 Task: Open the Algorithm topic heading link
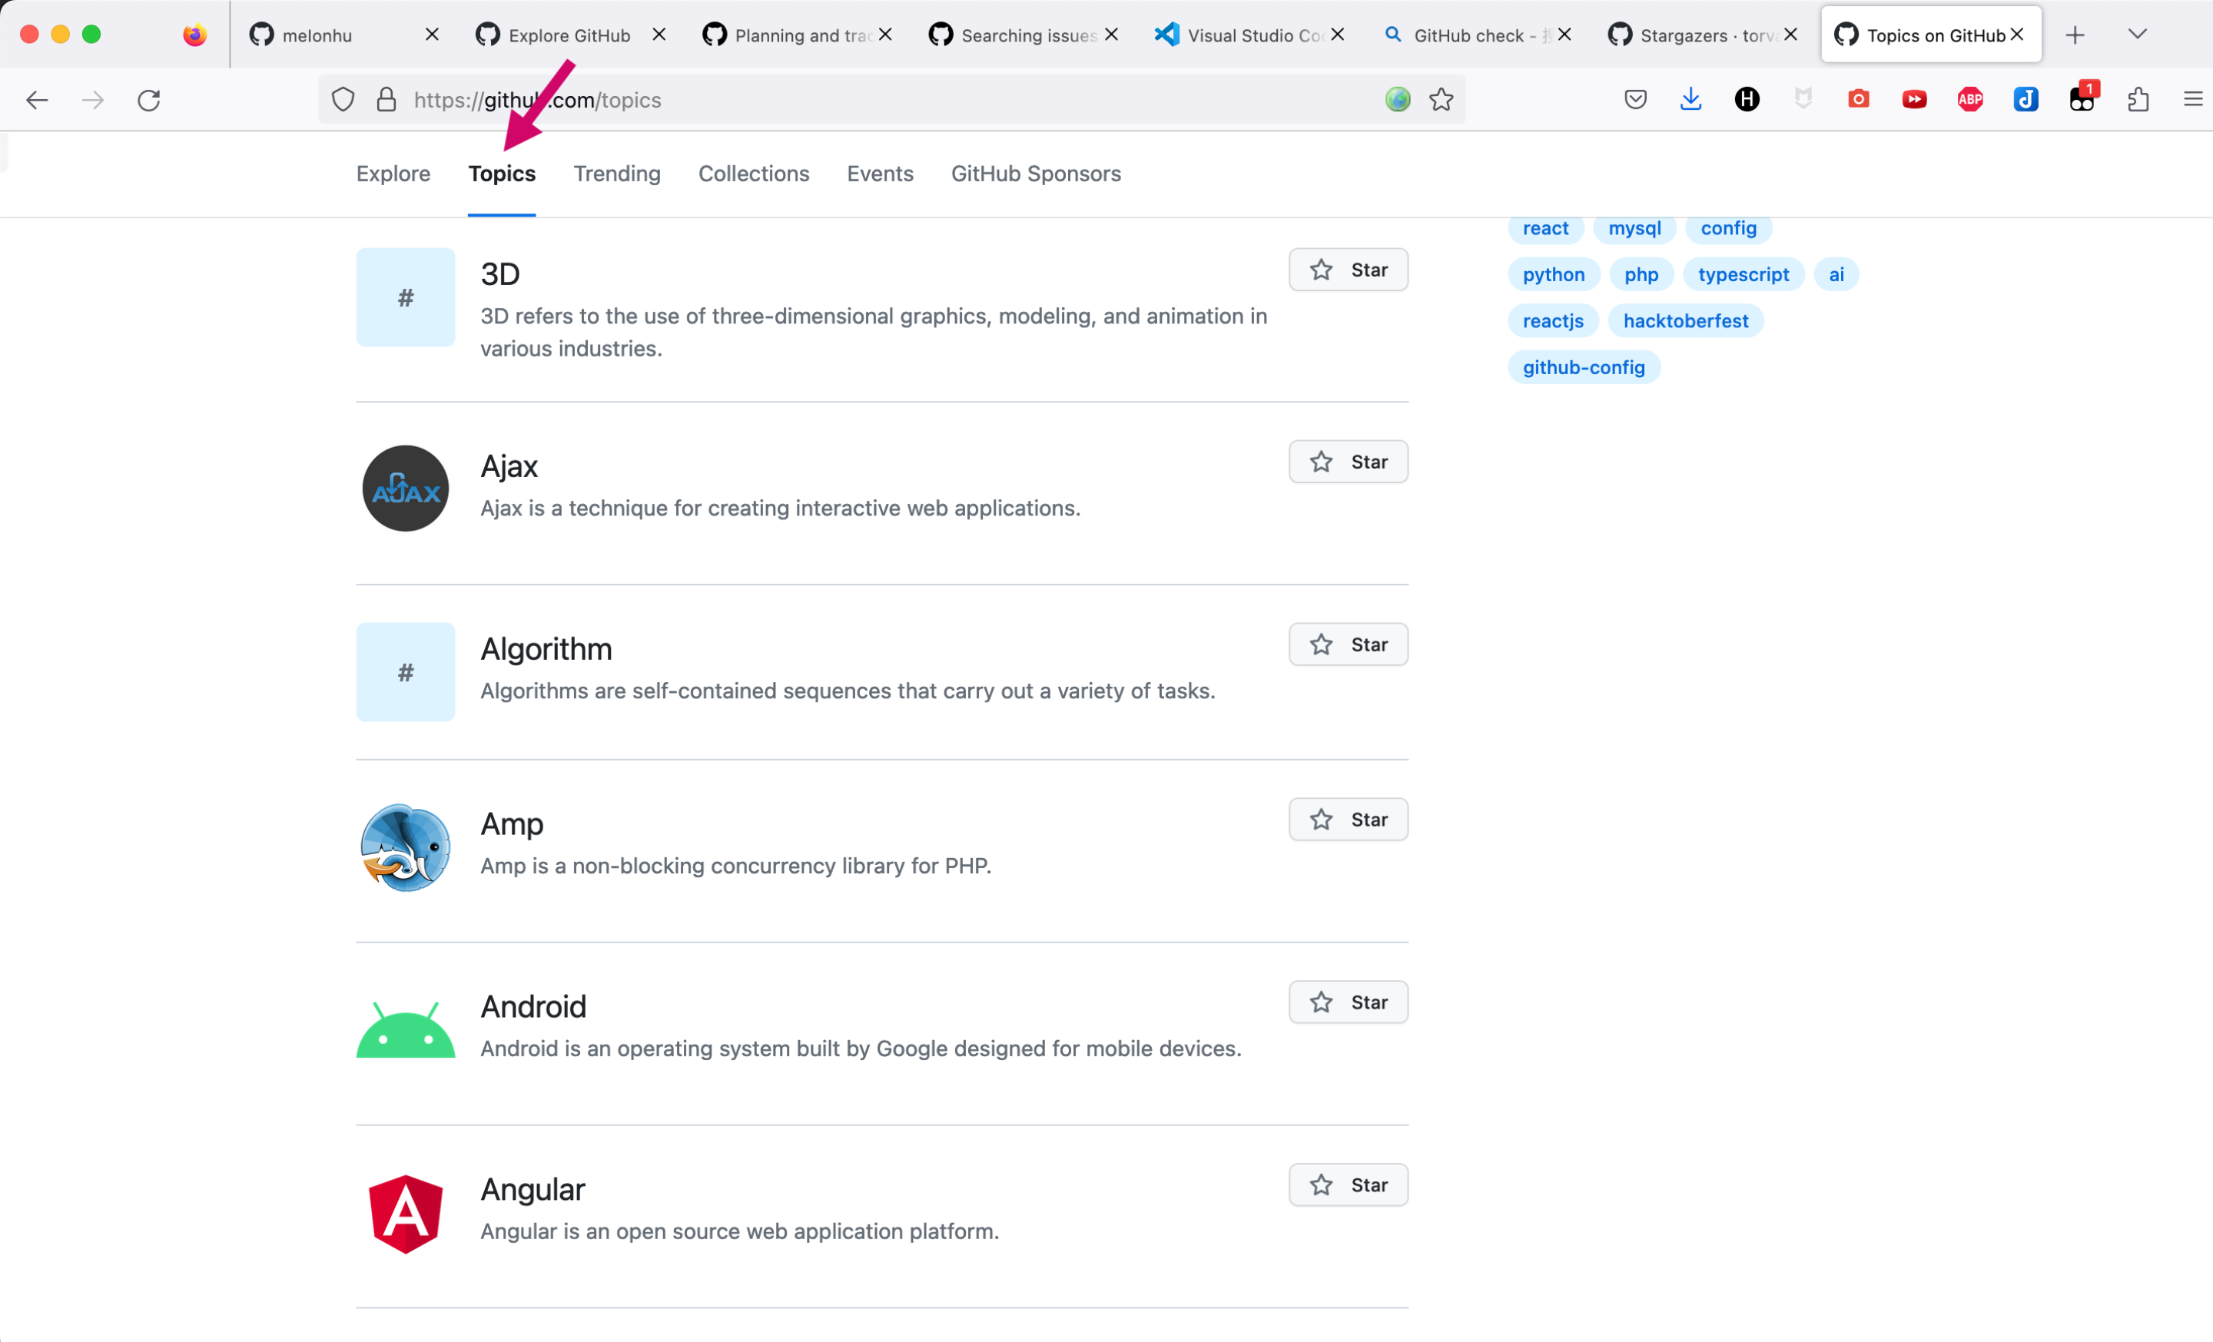tap(546, 649)
